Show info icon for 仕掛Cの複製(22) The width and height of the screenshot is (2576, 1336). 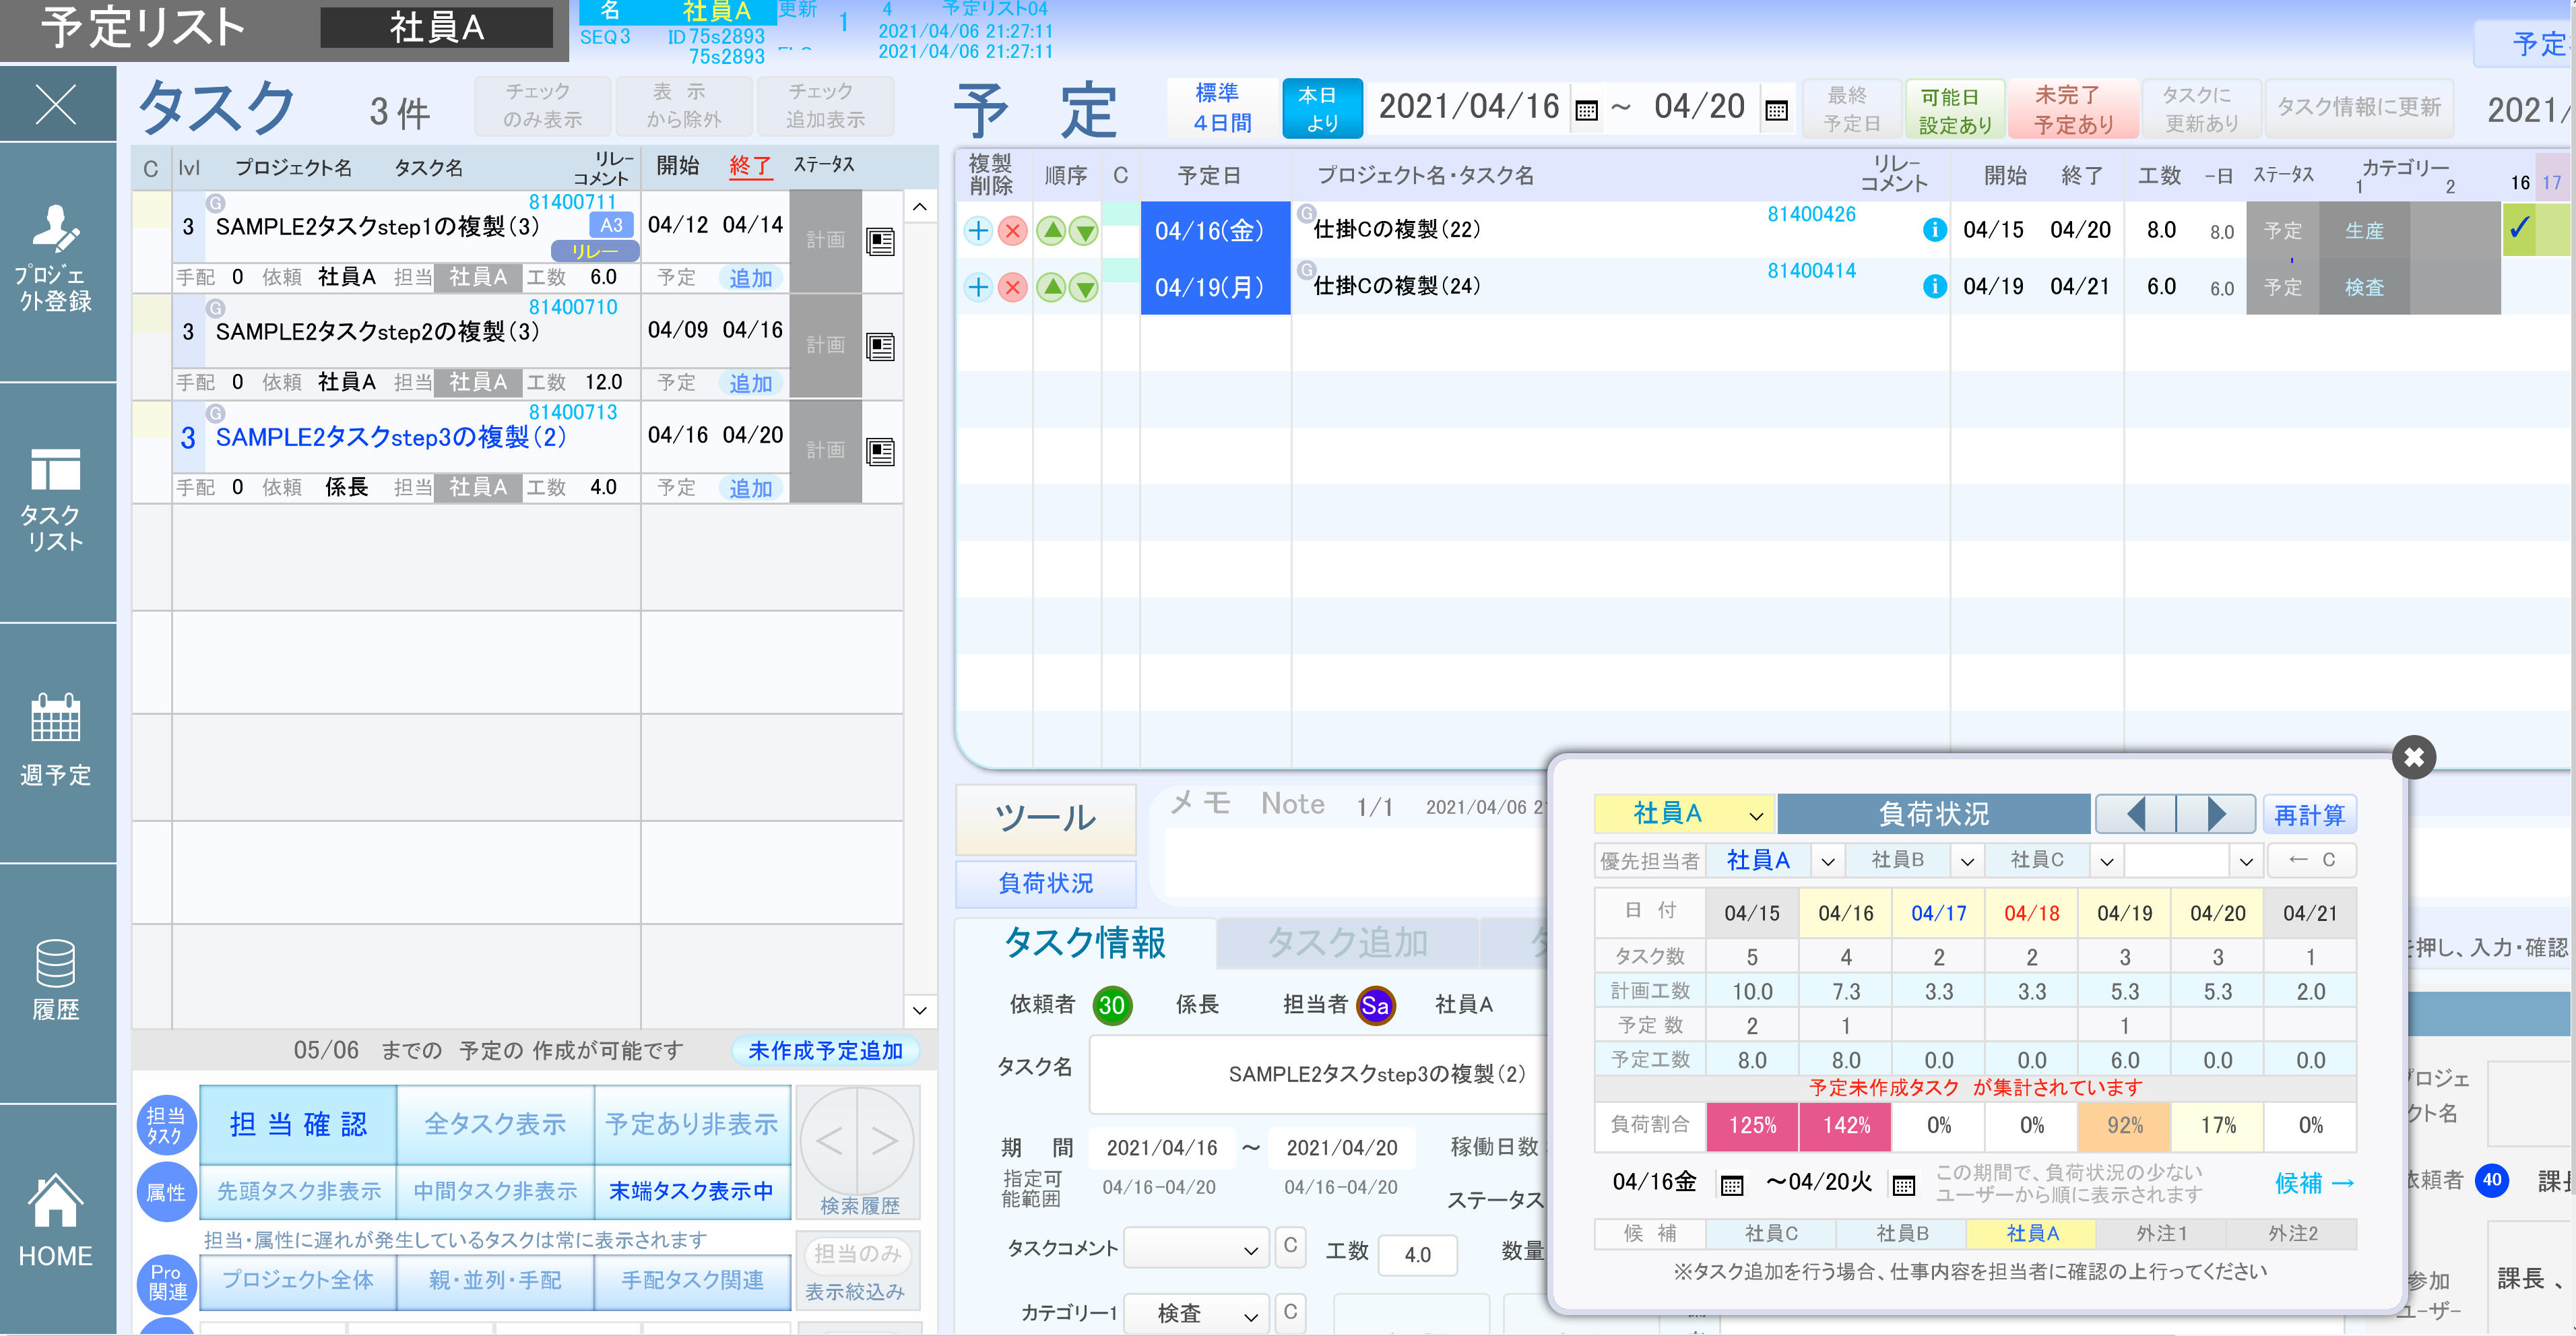pos(1935,230)
